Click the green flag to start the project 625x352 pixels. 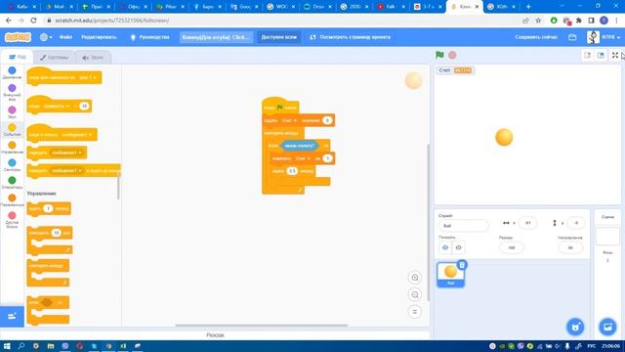click(x=439, y=55)
